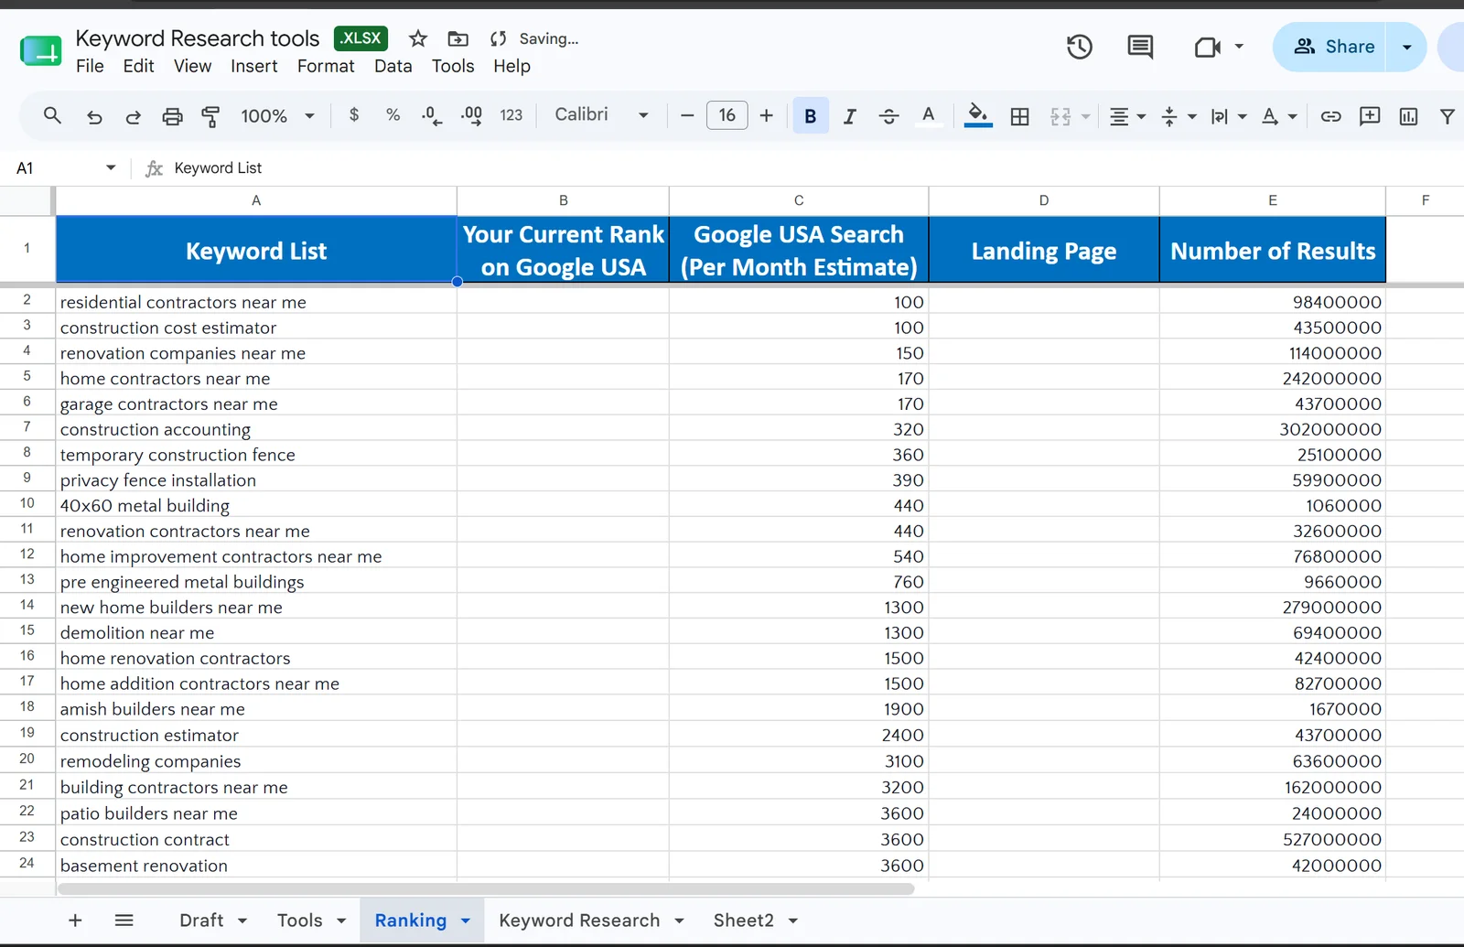Activate the paint format tool
This screenshot has height=947, width=1464.
(210, 116)
